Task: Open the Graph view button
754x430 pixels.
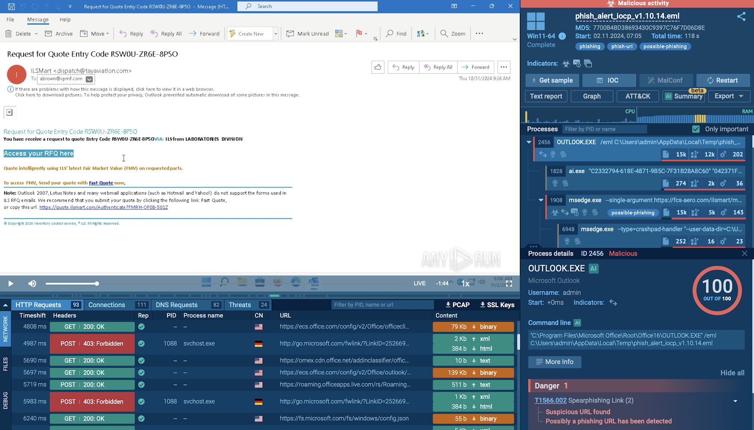Action: [x=592, y=96]
